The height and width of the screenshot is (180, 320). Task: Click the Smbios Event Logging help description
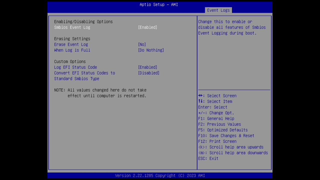click(x=232, y=27)
